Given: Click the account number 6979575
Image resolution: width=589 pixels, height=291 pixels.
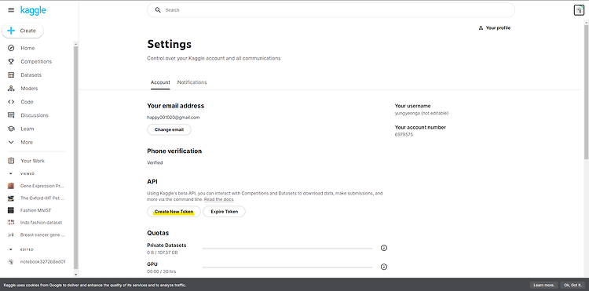Looking at the screenshot, I should click(404, 135).
